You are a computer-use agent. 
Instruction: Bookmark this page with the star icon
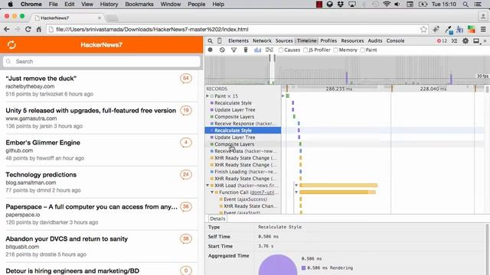pos(423,29)
